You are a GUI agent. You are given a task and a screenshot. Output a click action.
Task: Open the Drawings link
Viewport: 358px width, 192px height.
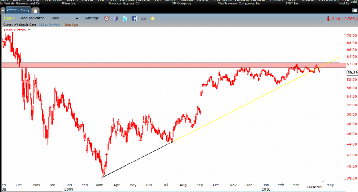click(x=72, y=25)
